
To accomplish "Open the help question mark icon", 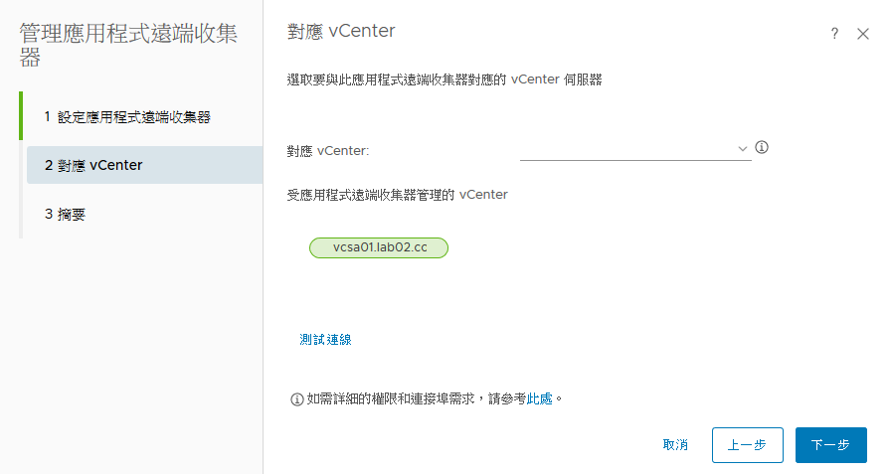I will pos(834,34).
